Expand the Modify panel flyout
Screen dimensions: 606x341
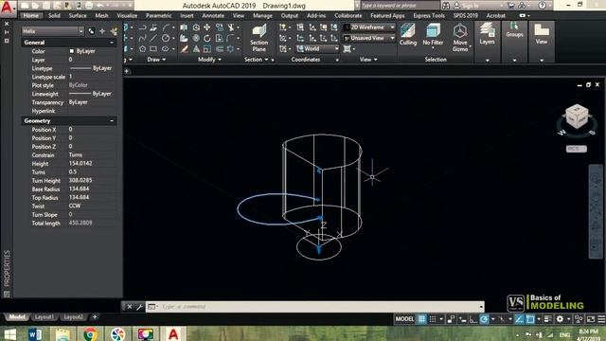tap(209, 60)
